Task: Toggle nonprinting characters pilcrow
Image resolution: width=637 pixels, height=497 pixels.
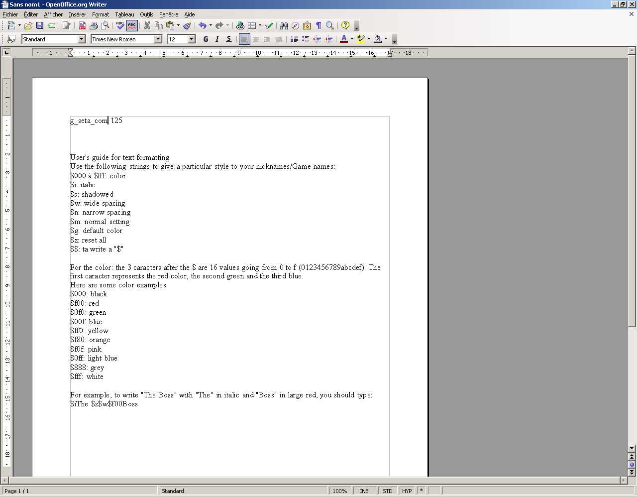Action: click(318, 25)
